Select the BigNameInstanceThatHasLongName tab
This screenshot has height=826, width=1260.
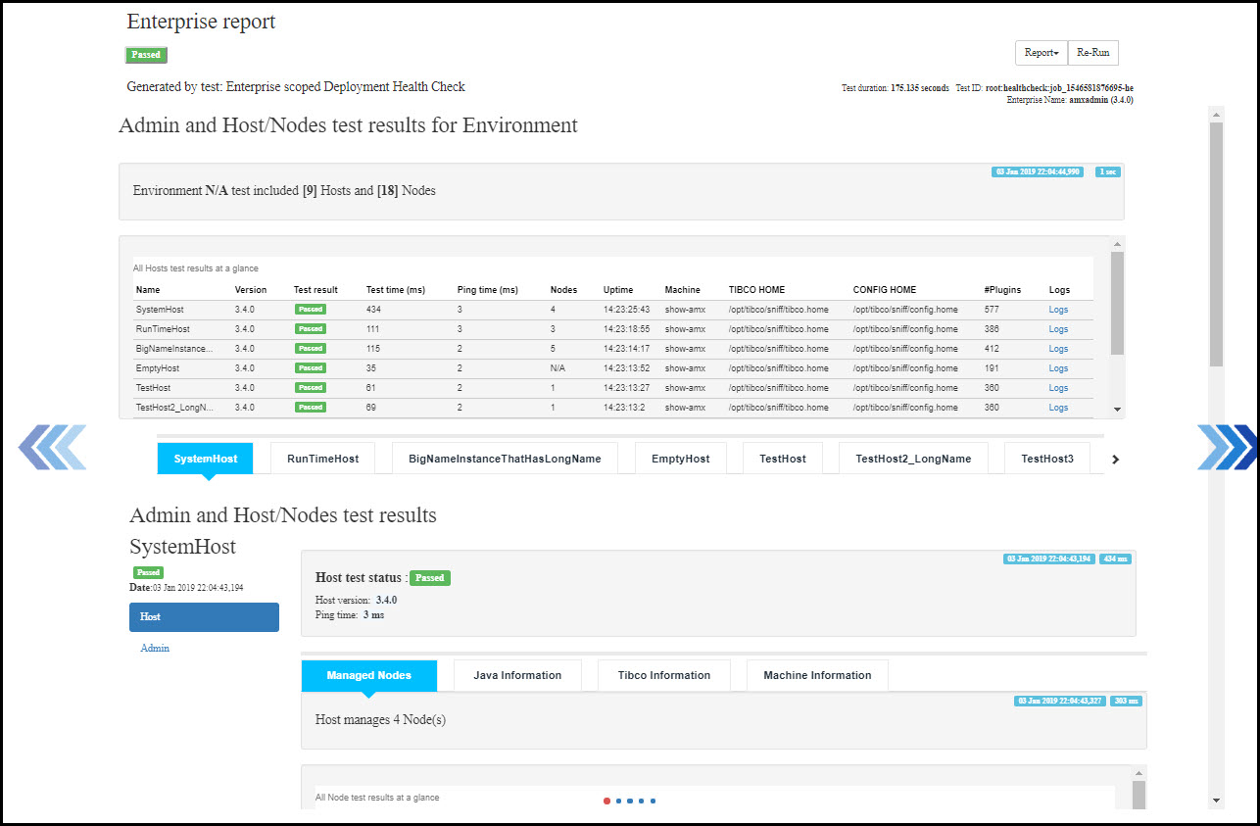pos(505,459)
